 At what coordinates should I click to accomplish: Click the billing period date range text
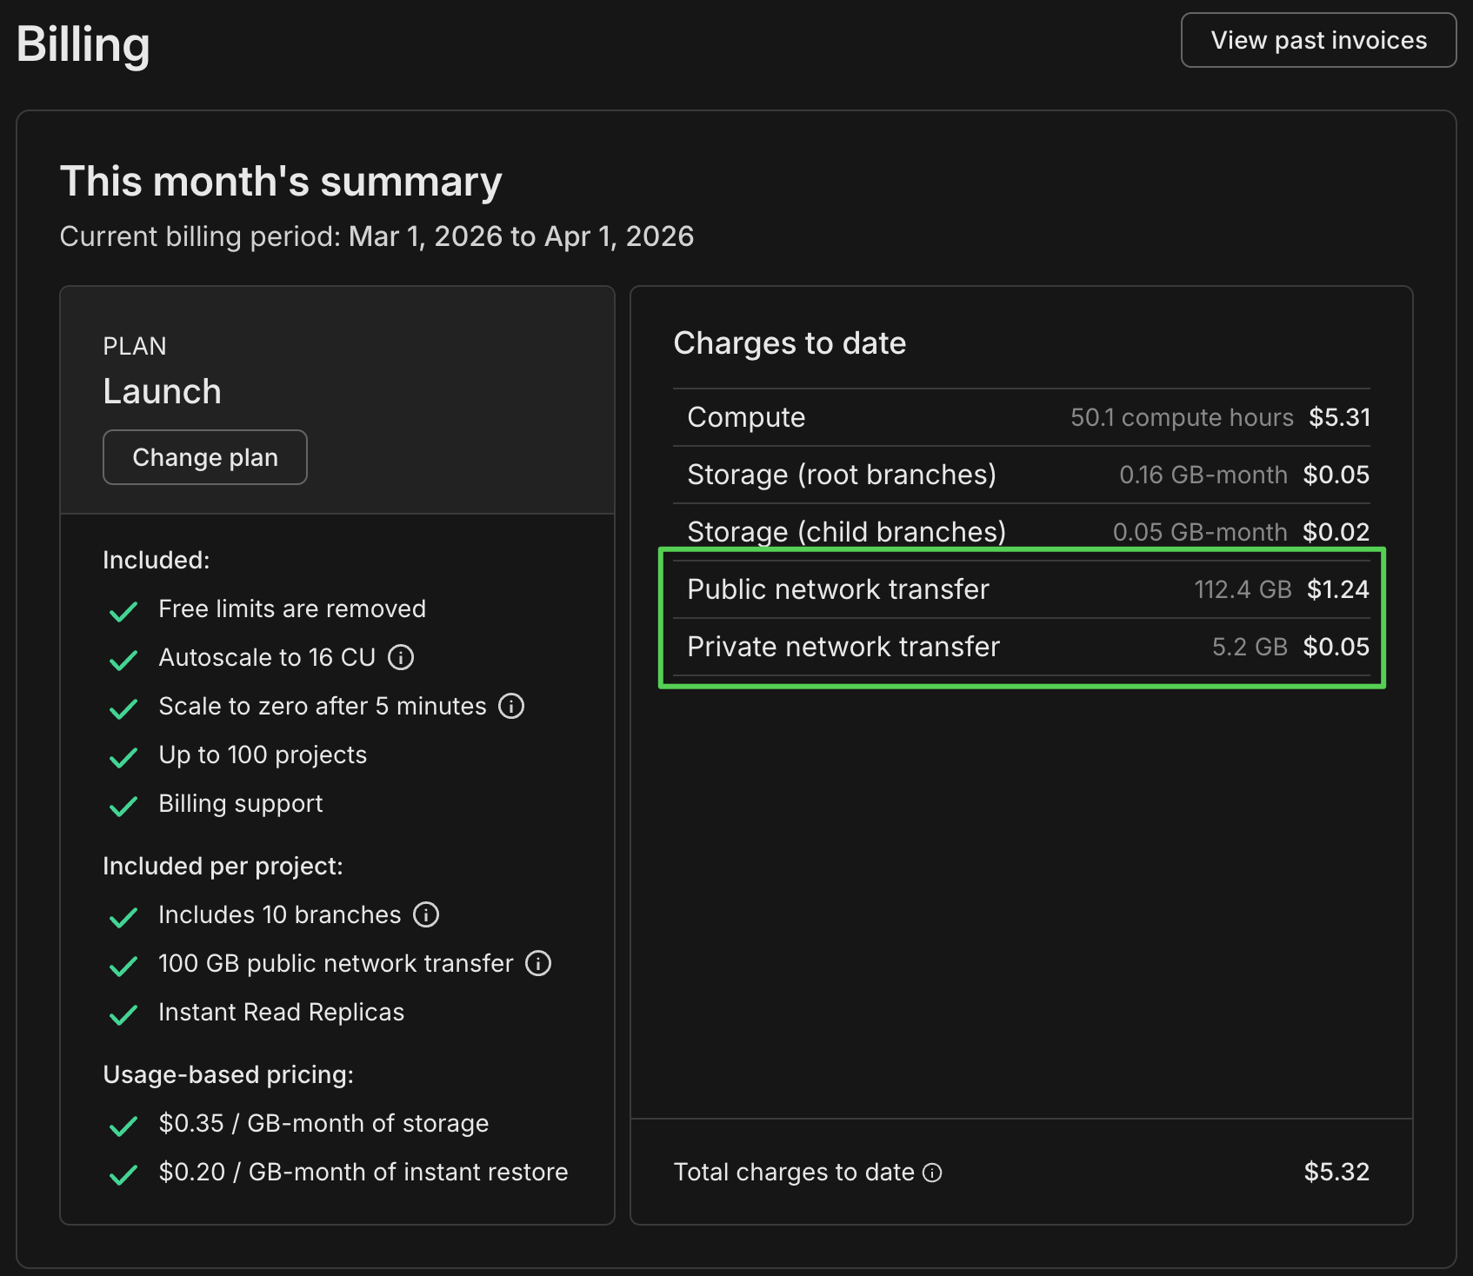click(521, 236)
